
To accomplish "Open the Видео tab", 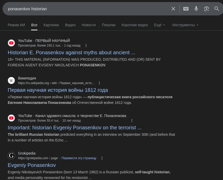I will coord(70,25).
